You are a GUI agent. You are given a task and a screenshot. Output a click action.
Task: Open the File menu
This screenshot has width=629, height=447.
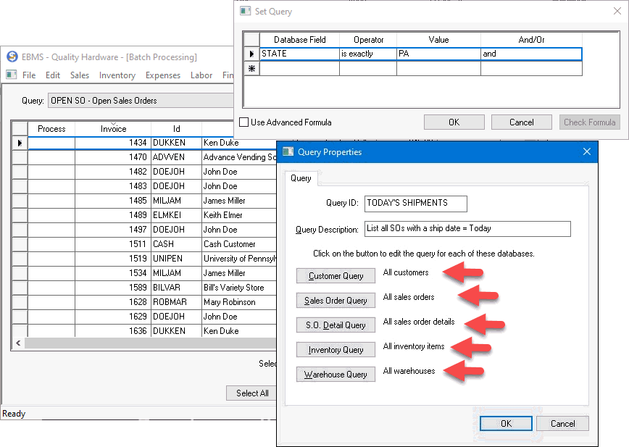(29, 75)
